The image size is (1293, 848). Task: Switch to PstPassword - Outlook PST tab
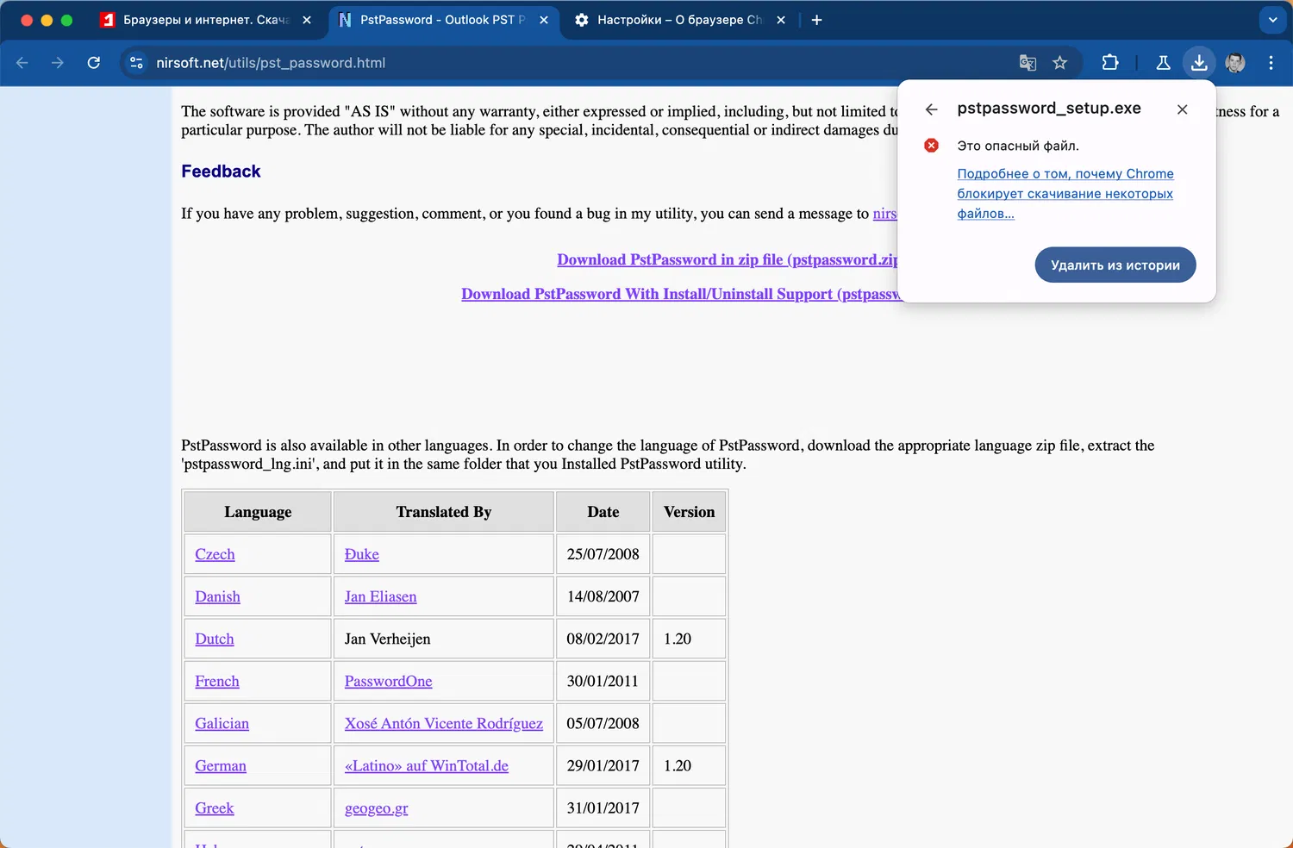pyautogui.click(x=443, y=20)
